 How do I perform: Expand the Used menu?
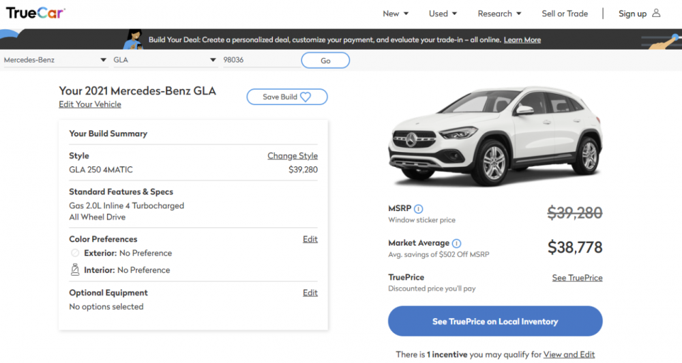[x=443, y=14]
